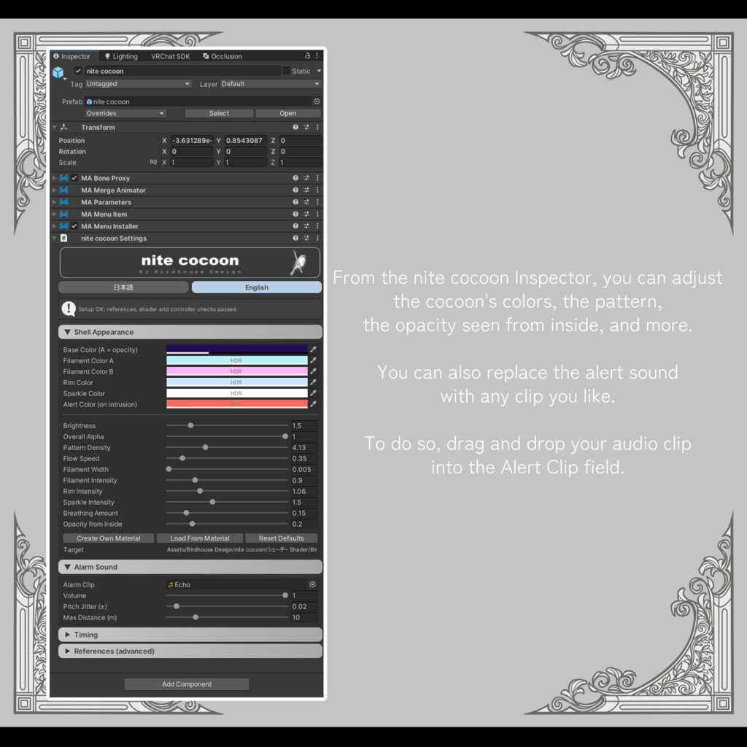
Task: Click Add Component button
Action: 187,684
